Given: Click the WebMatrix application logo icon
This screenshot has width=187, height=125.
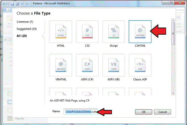Looking at the screenshot, I should pos(5,4).
